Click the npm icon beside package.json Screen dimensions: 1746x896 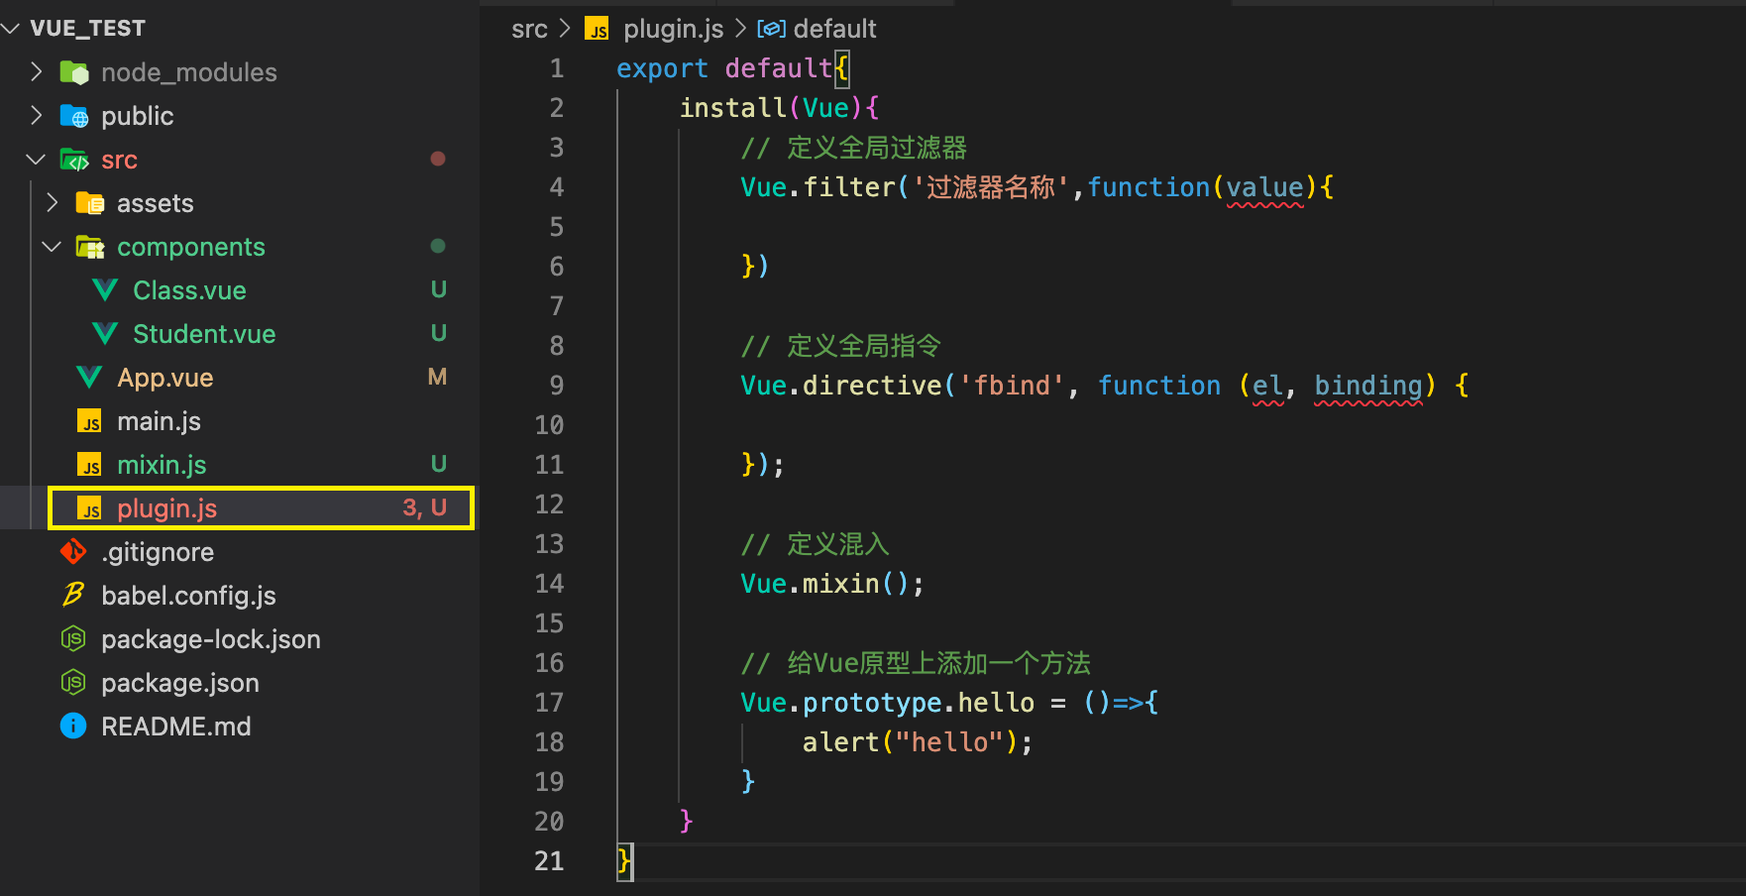click(72, 682)
